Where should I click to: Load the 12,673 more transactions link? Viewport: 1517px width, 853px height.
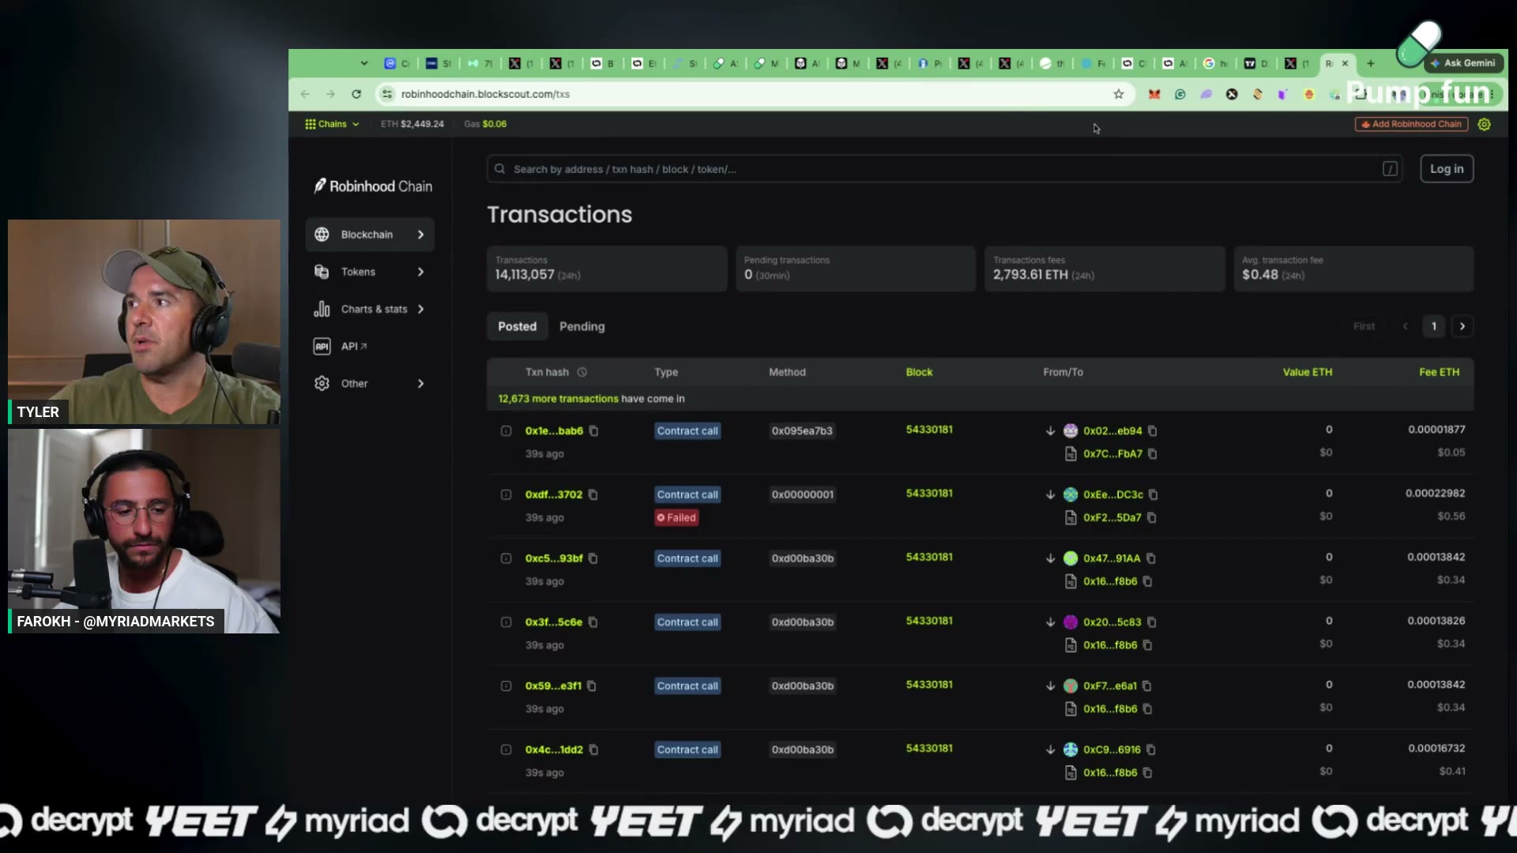[559, 399]
